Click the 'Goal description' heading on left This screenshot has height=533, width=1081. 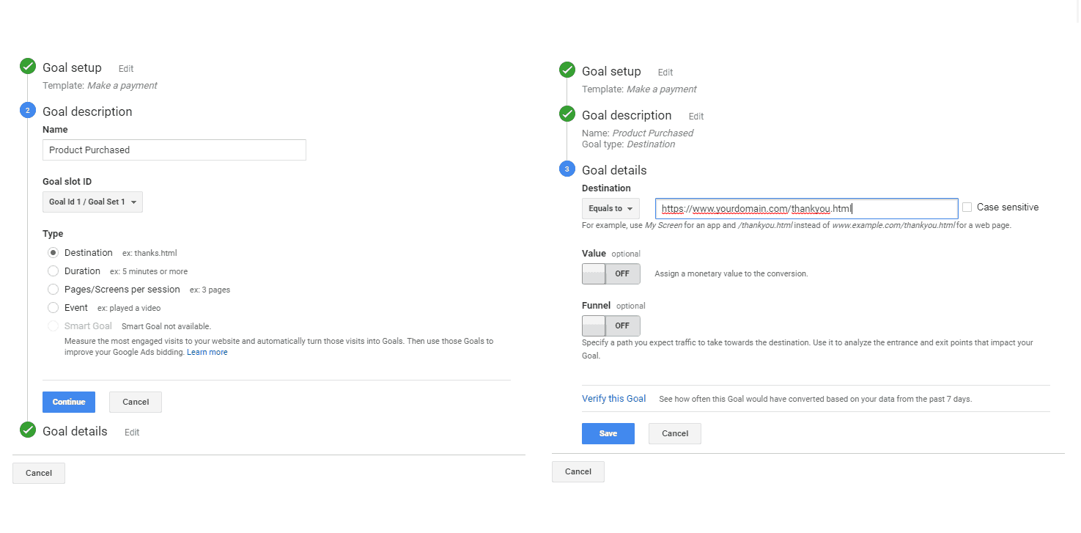coord(87,111)
